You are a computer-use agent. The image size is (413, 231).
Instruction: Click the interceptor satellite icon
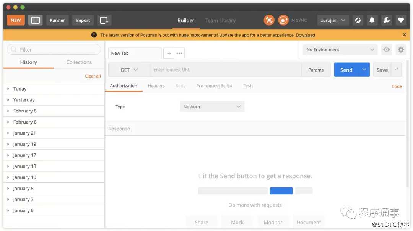[269, 20]
